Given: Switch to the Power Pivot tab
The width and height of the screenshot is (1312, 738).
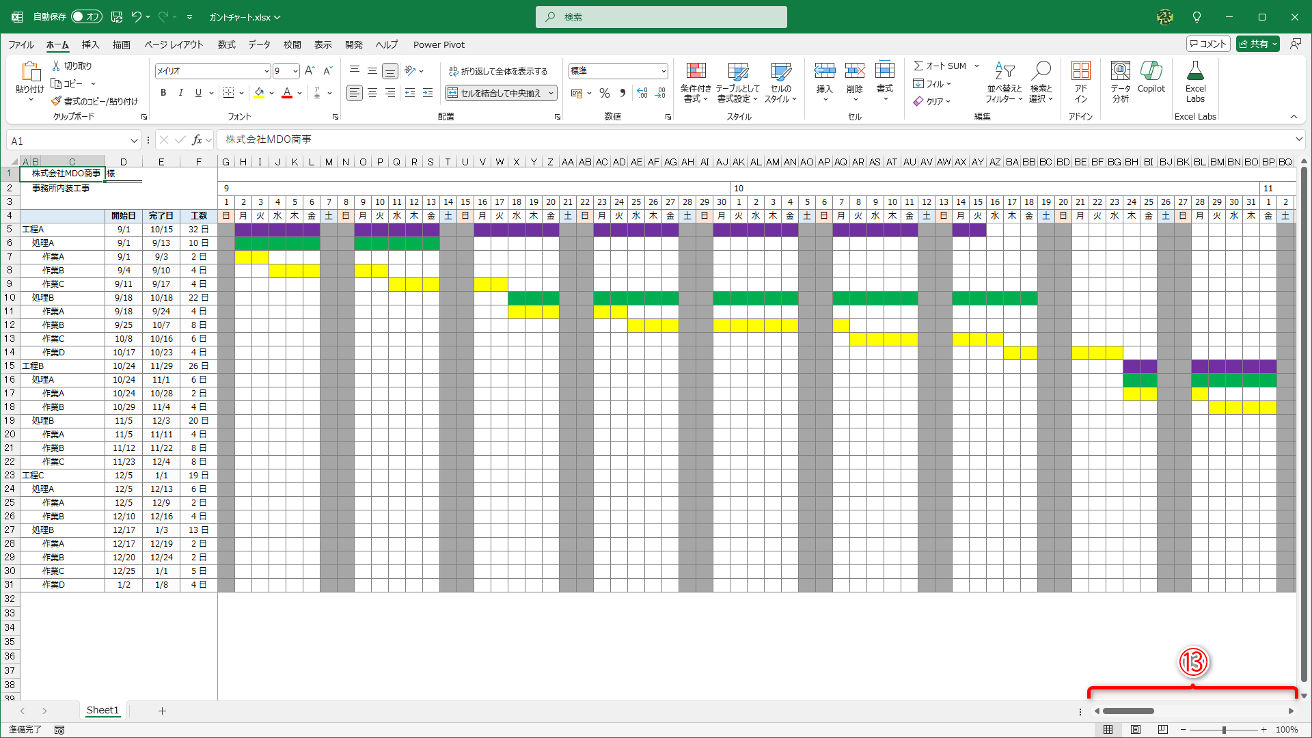Looking at the screenshot, I should pyautogui.click(x=439, y=44).
